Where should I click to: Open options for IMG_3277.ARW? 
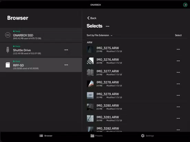coord(178,72)
